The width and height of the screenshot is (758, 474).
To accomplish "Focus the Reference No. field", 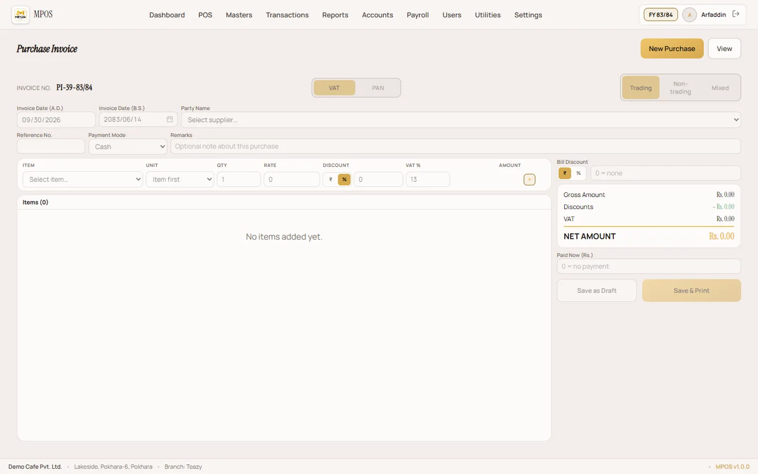I will coord(51,146).
